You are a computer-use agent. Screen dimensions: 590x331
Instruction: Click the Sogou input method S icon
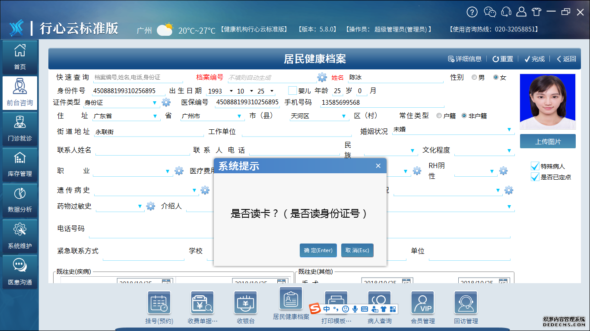coord(315,309)
